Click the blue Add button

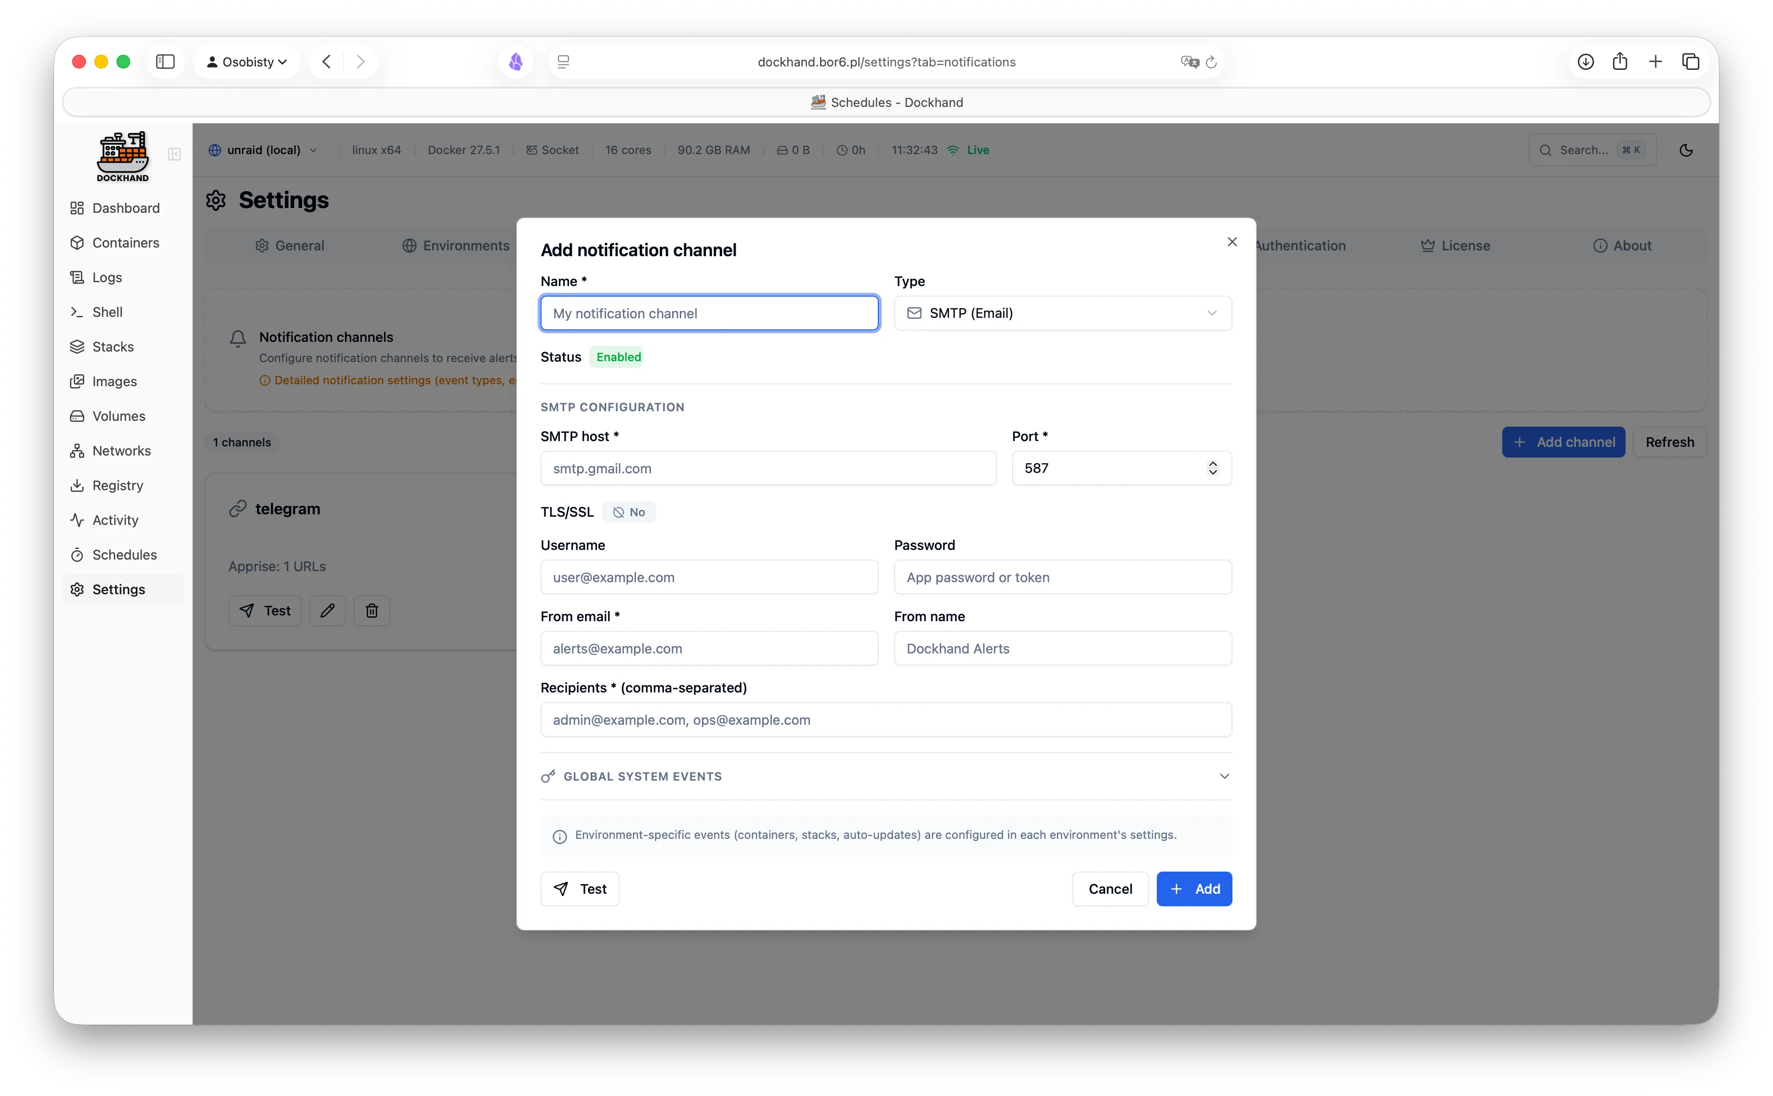point(1193,888)
